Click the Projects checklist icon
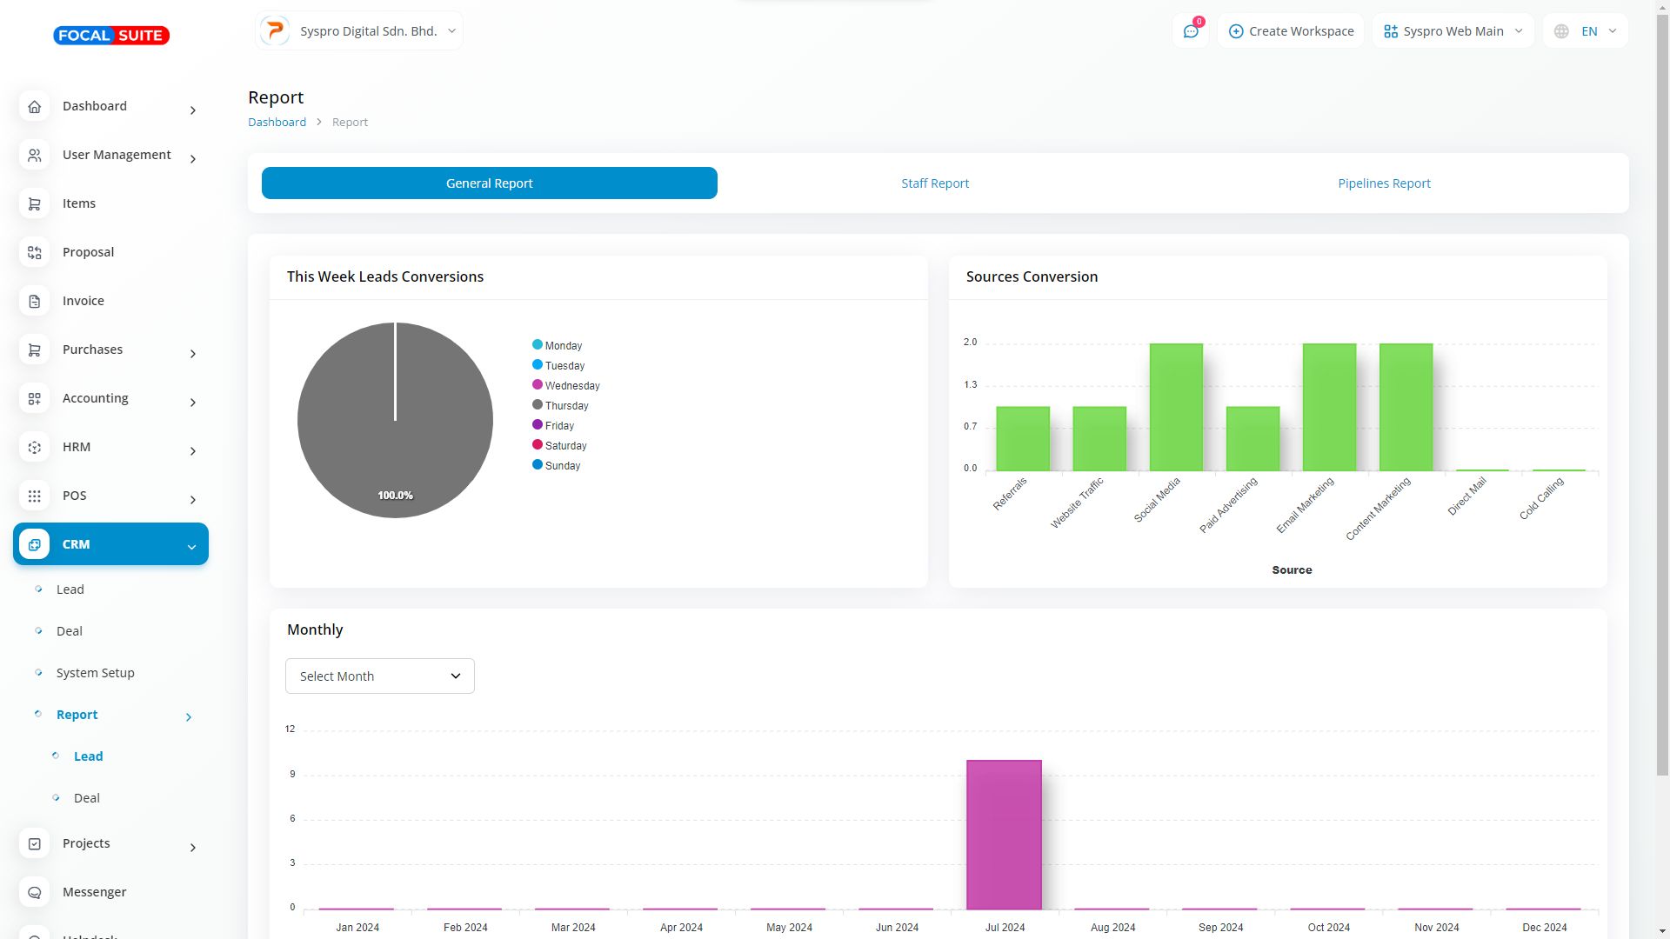 [35, 843]
